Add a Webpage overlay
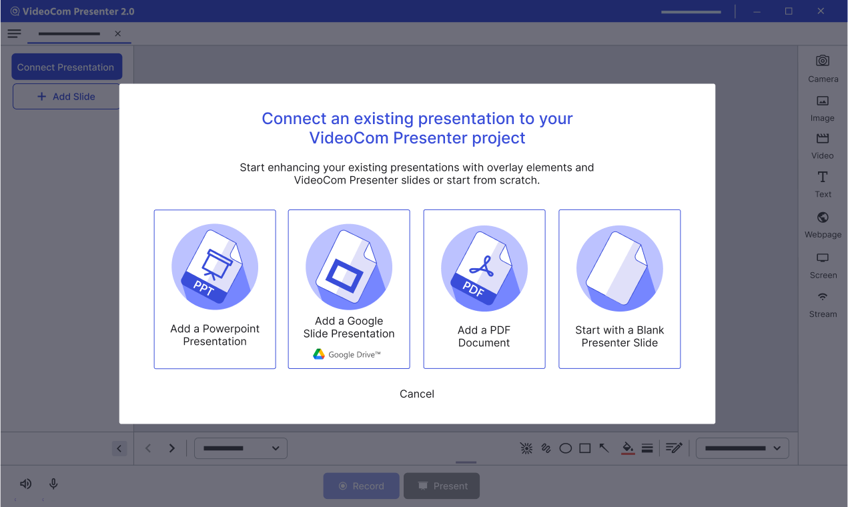This screenshot has height=507, width=848. (822, 224)
